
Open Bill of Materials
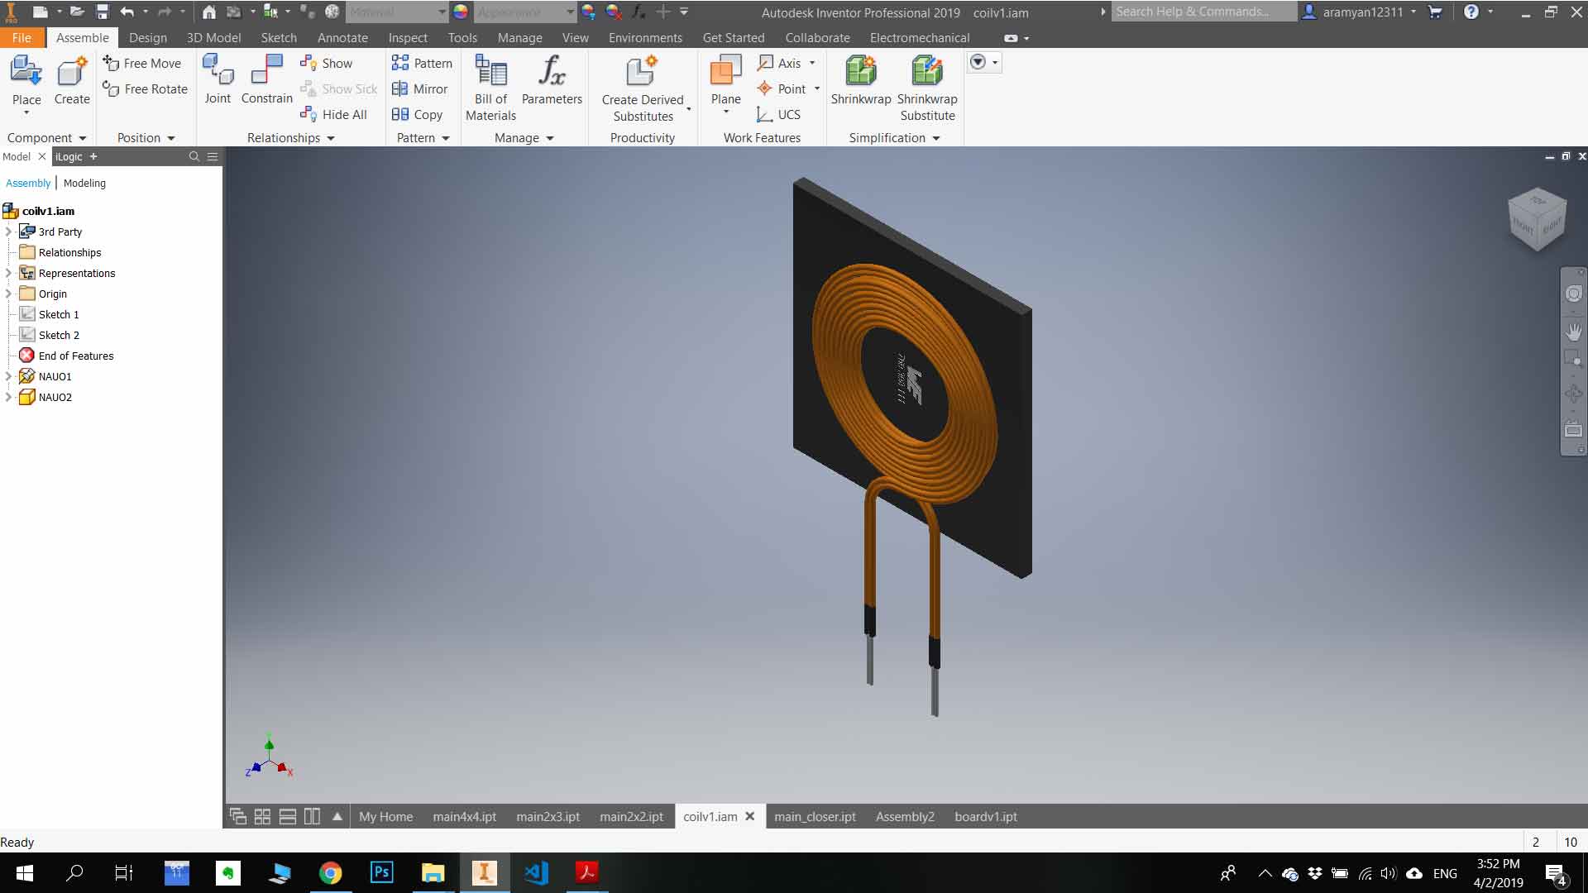click(x=490, y=87)
